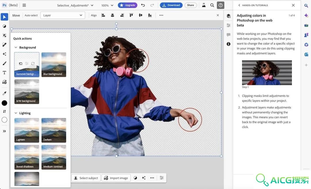This screenshot has height=189, width=311.
Task: Open more options in contextual bar
Action: (152, 178)
